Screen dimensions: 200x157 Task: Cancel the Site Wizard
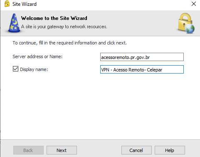click(136, 150)
